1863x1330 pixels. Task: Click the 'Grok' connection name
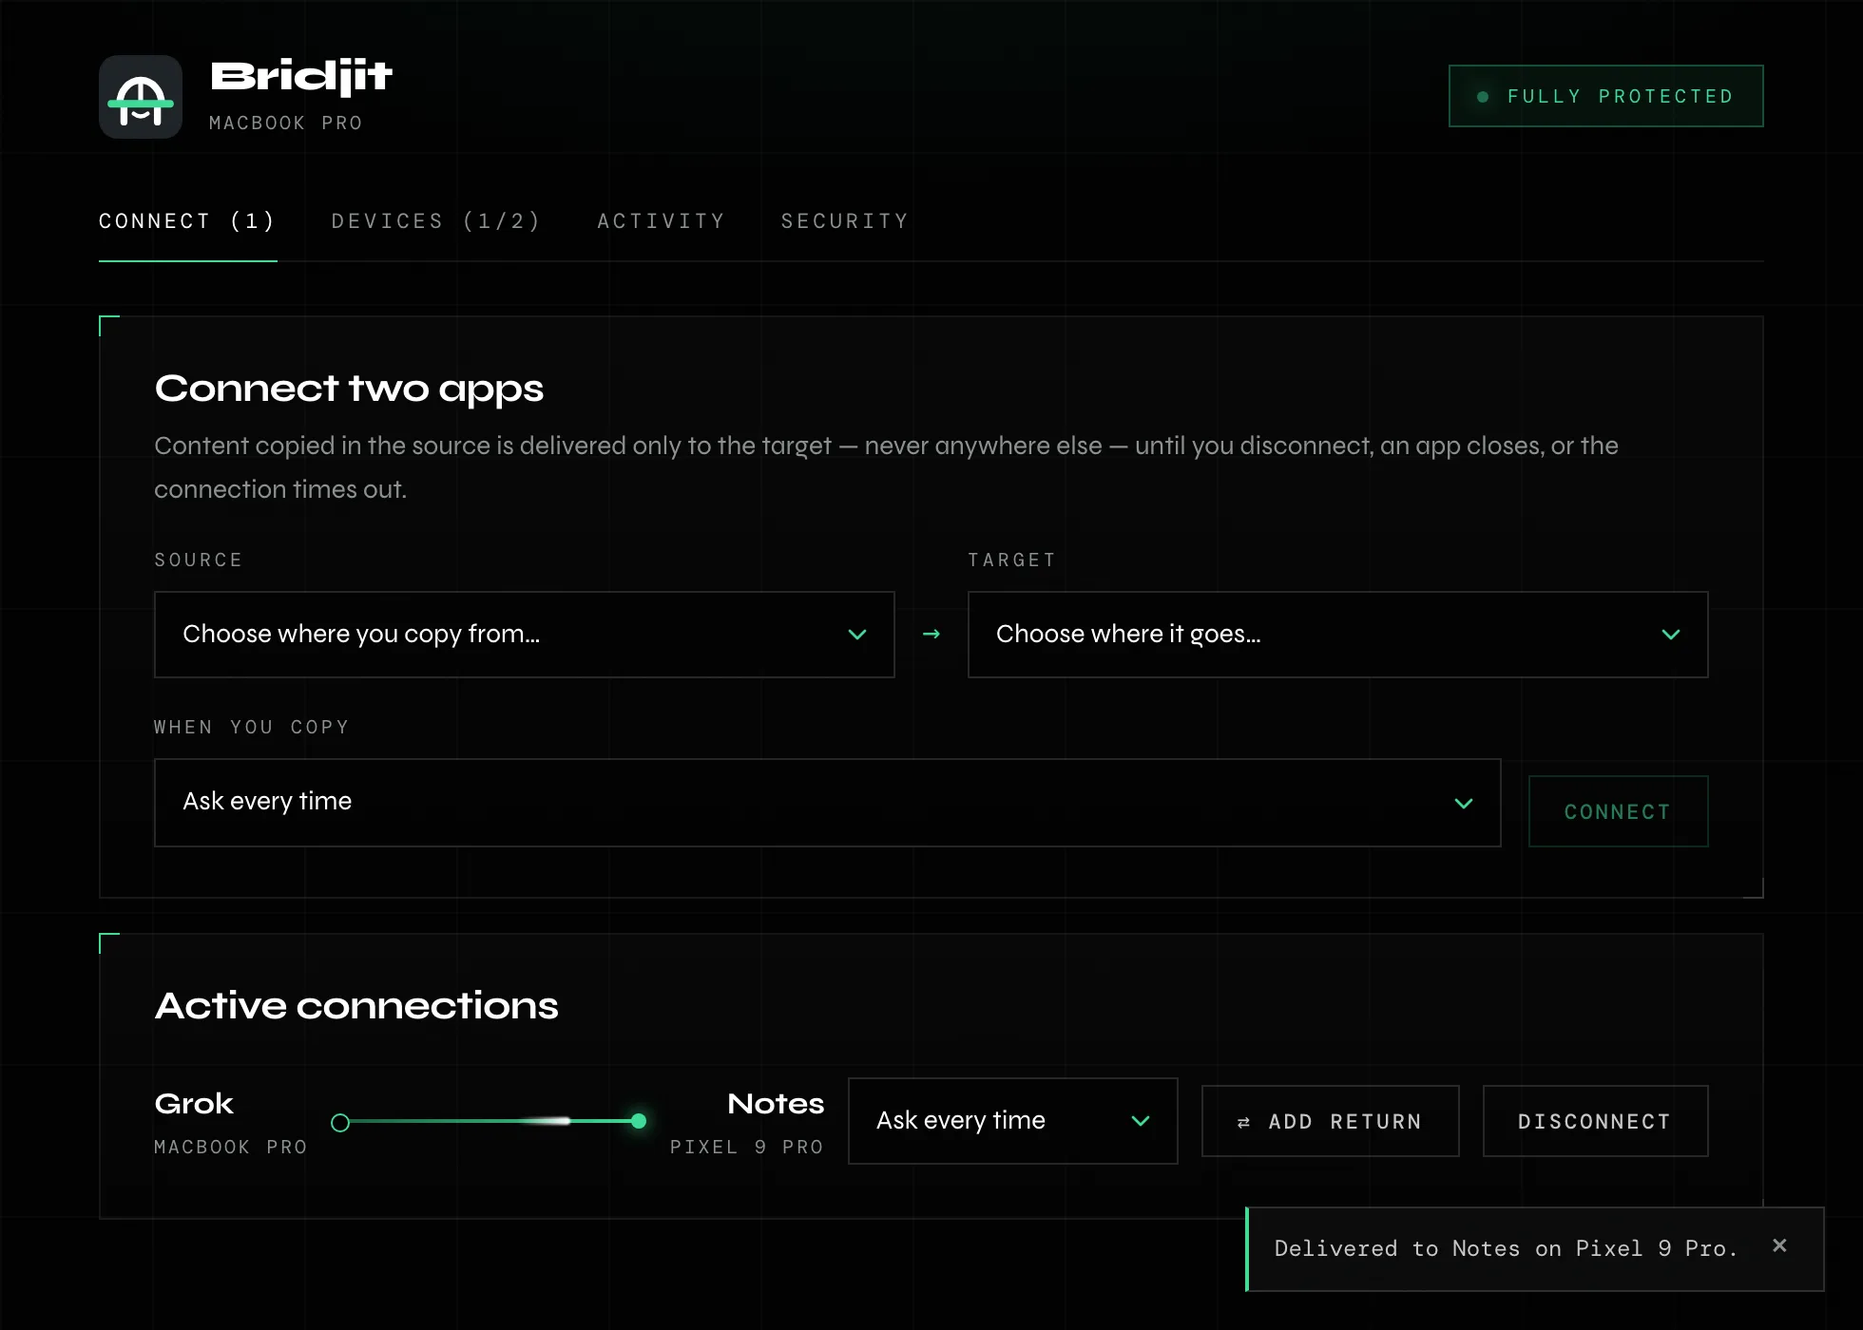tap(194, 1104)
